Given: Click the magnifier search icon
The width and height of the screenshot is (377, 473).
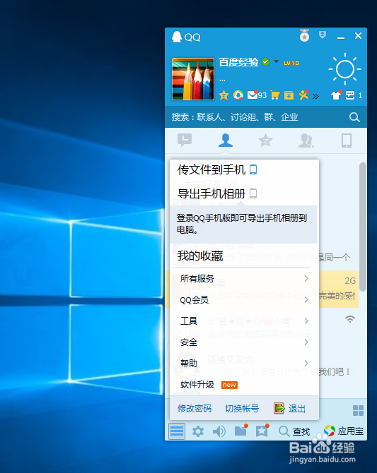Looking at the screenshot, I should click(354, 117).
